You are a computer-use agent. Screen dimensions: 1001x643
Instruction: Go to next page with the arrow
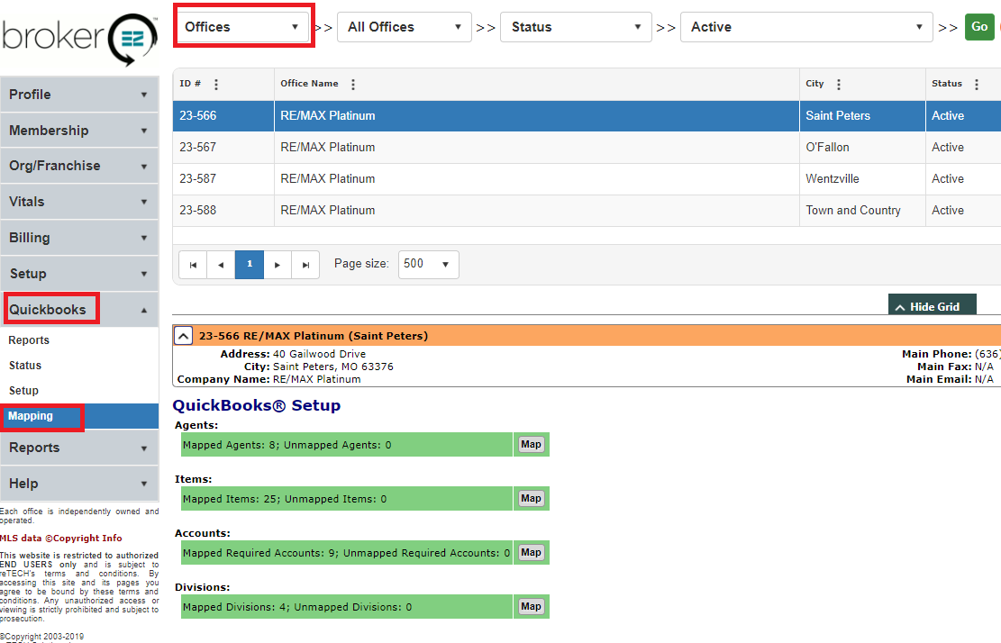click(x=278, y=264)
